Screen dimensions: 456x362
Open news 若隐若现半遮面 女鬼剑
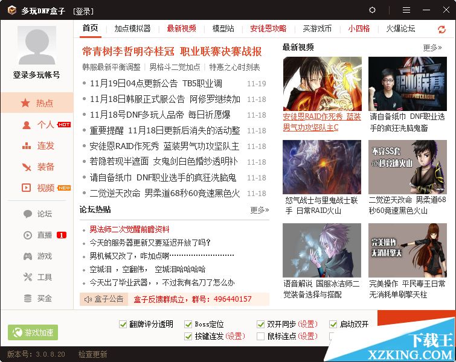pos(164,162)
